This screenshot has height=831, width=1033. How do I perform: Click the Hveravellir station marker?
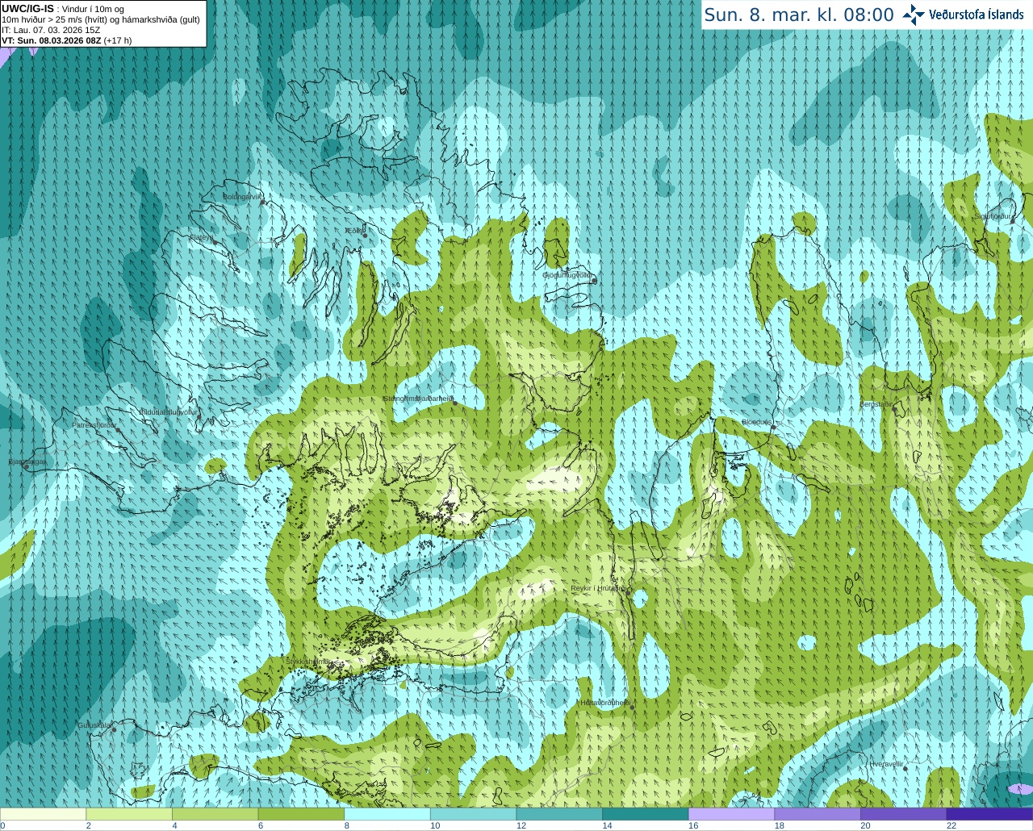(x=905, y=768)
